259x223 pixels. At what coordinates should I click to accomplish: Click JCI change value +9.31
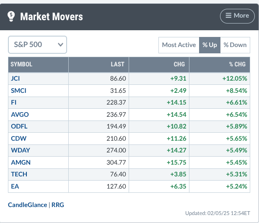[178, 79]
